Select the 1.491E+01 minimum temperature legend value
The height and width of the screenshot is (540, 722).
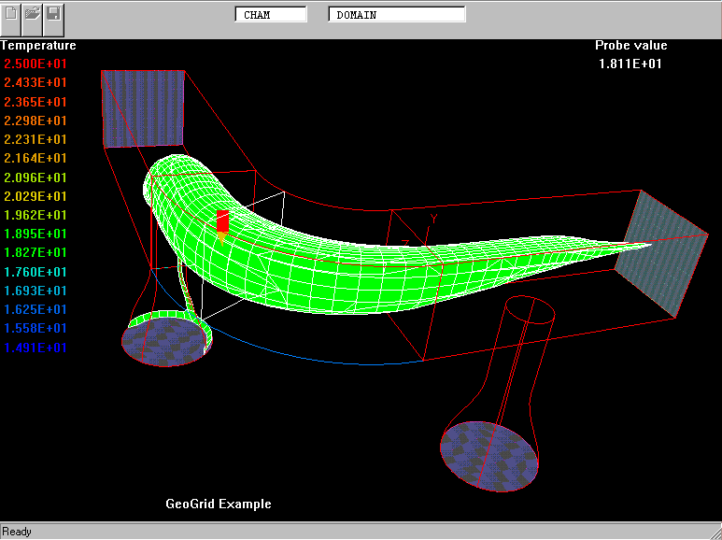point(35,348)
